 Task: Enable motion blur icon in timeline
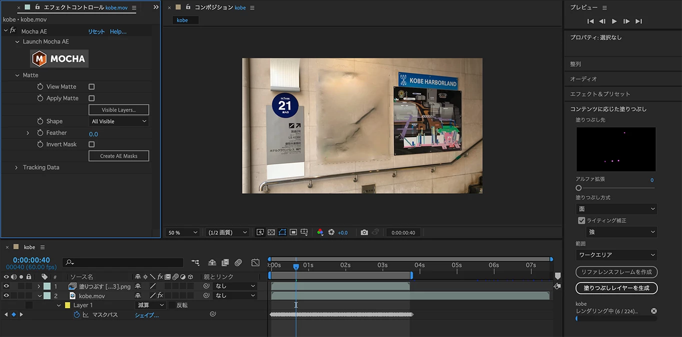pos(238,262)
